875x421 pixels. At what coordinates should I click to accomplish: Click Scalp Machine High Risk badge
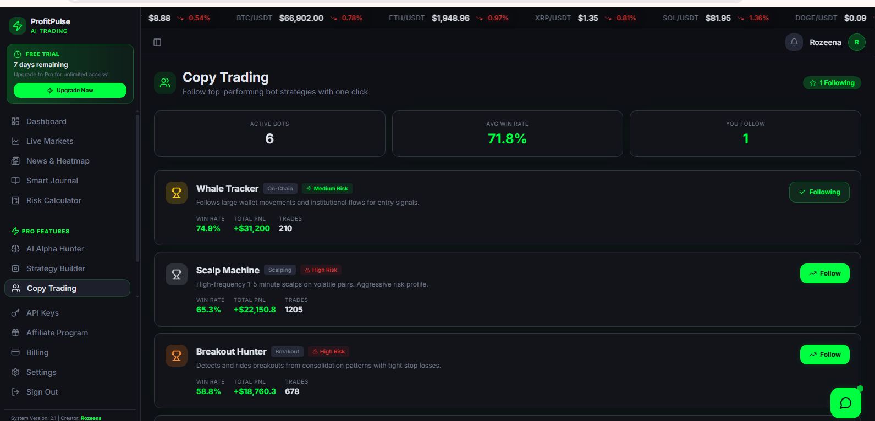(321, 270)
